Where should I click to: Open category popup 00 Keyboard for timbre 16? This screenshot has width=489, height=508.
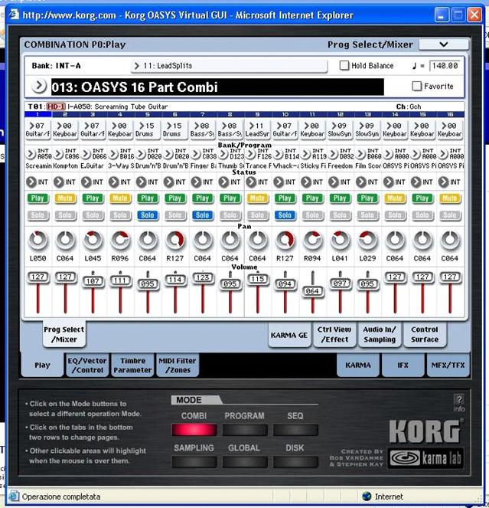coord(450,129)
